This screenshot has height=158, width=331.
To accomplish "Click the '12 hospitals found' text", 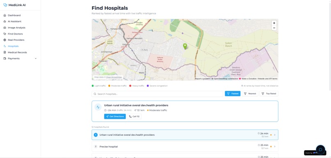I will 100,127.
